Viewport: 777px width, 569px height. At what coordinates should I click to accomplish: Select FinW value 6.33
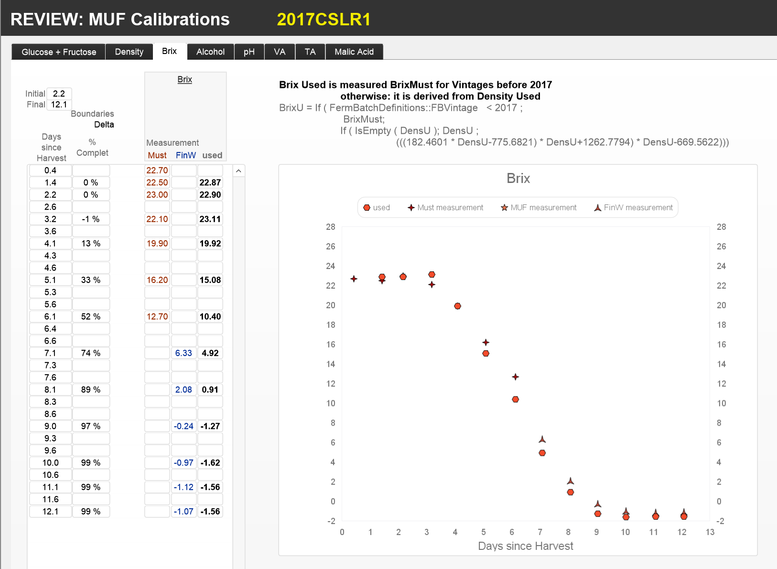(184, 353)
